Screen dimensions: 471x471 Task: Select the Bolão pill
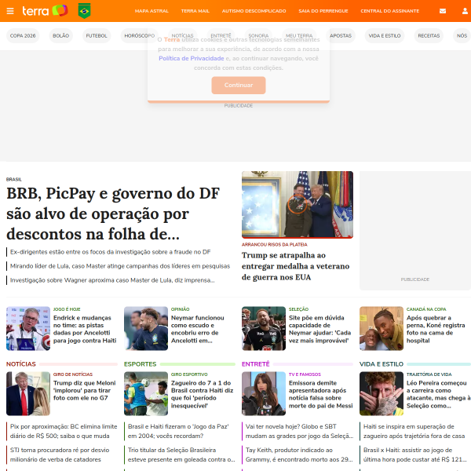pyautogui.click(x=61, y=36)
